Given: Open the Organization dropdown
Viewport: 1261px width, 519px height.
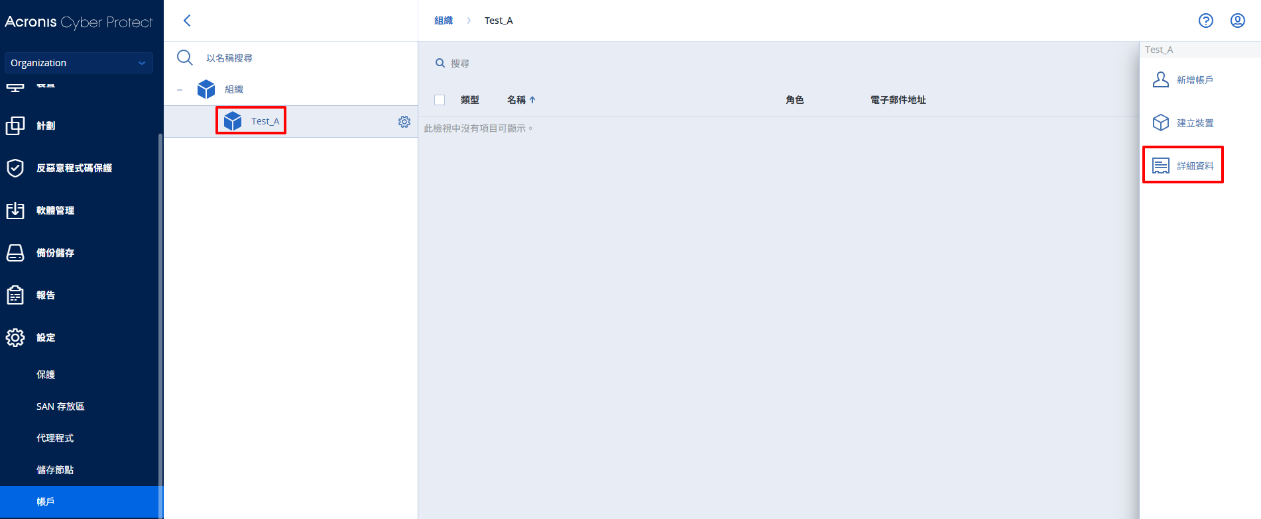Looking at the screenshot, I should (x=78, y=63).
